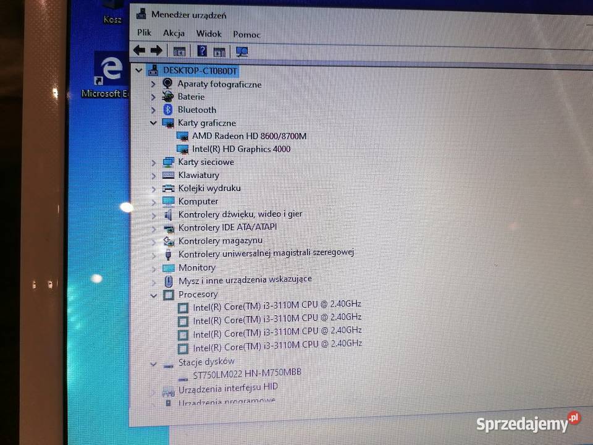Click the chip icon of Procesory
This screenshot has height=445, width=593.
[x=169, y=295]
